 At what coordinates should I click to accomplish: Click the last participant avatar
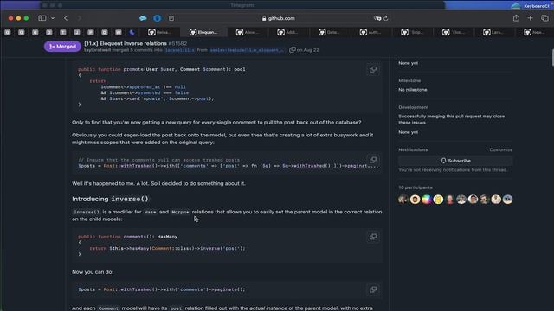coord(508,200)
